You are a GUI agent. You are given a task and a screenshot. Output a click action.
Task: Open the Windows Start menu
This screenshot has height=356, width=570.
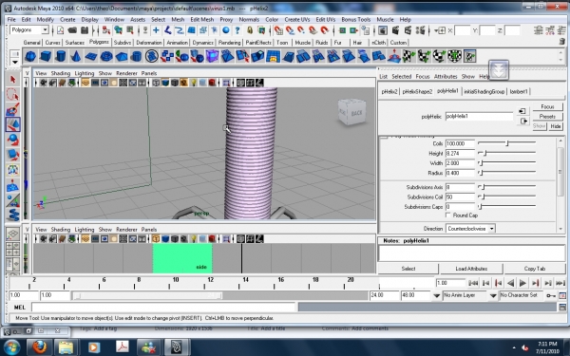point(11,347)
